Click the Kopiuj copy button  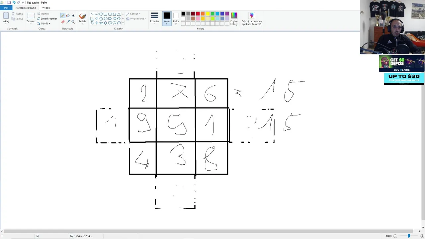tap(17, 19)
